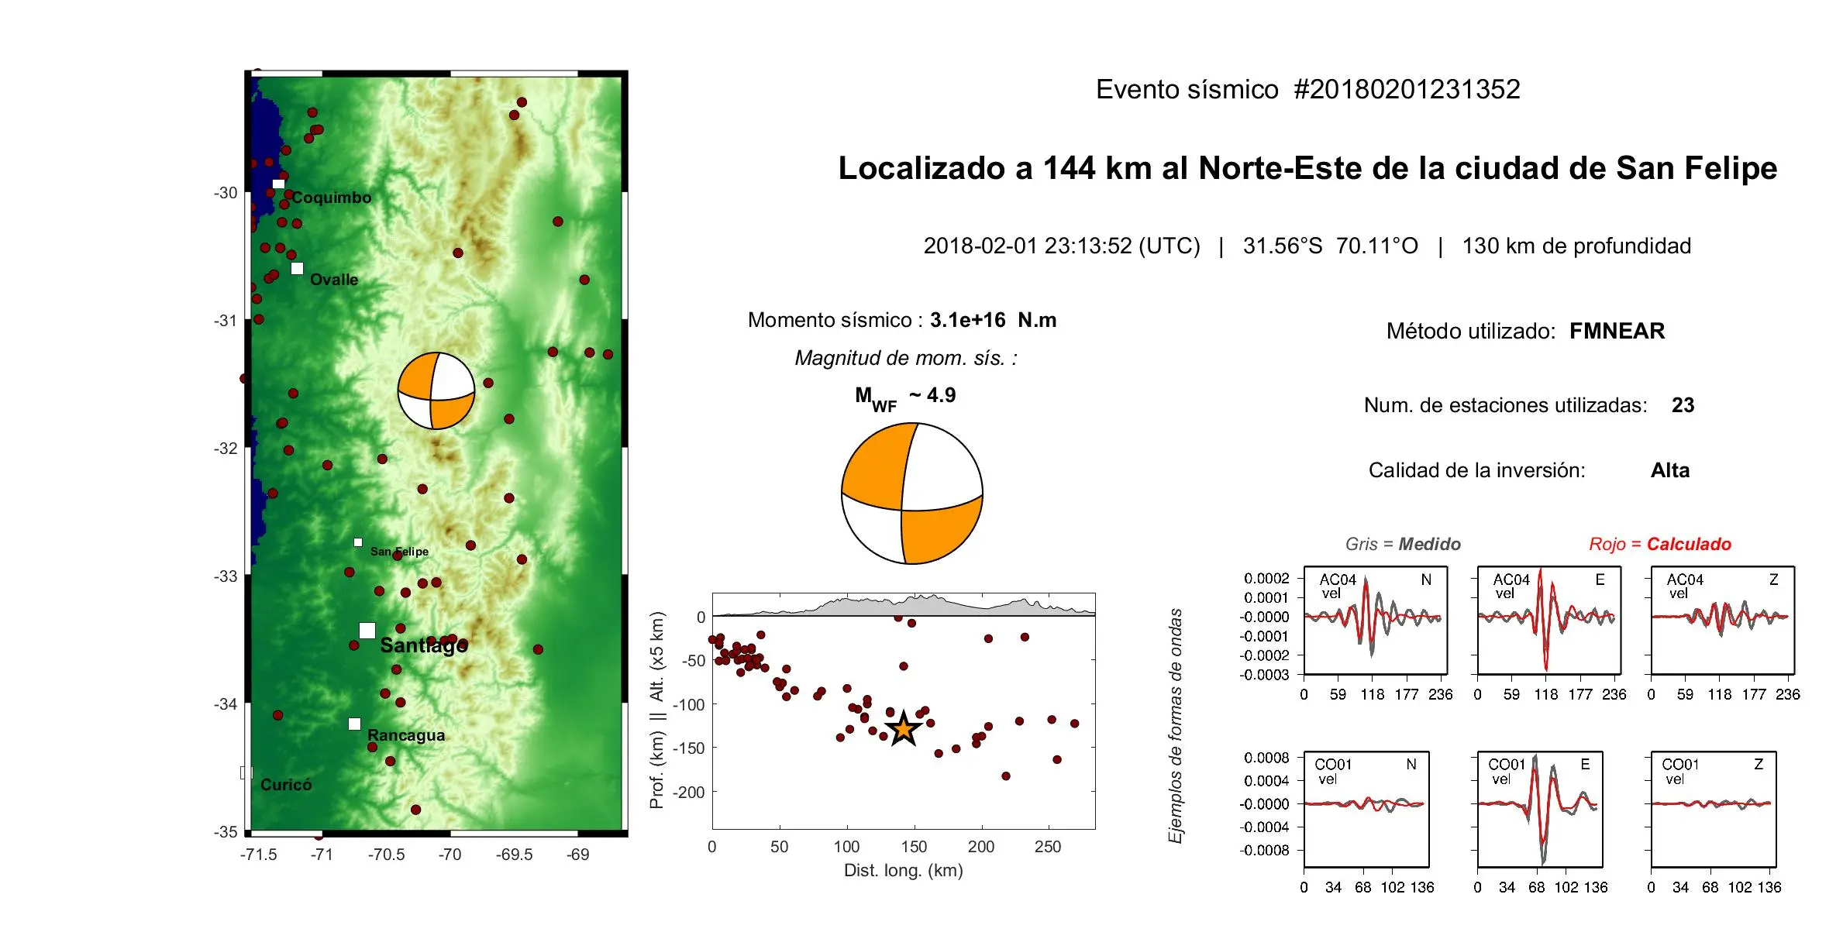The image size is (1843, 939).
Task: Click the 'Dist. long. (km)' axis label
Action: tap(904, 871)
